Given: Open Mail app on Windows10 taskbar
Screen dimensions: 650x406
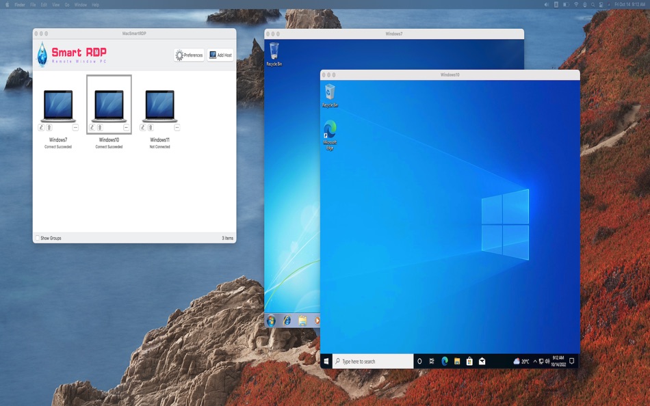Looking at the screenshot, I should click(482, 362).
